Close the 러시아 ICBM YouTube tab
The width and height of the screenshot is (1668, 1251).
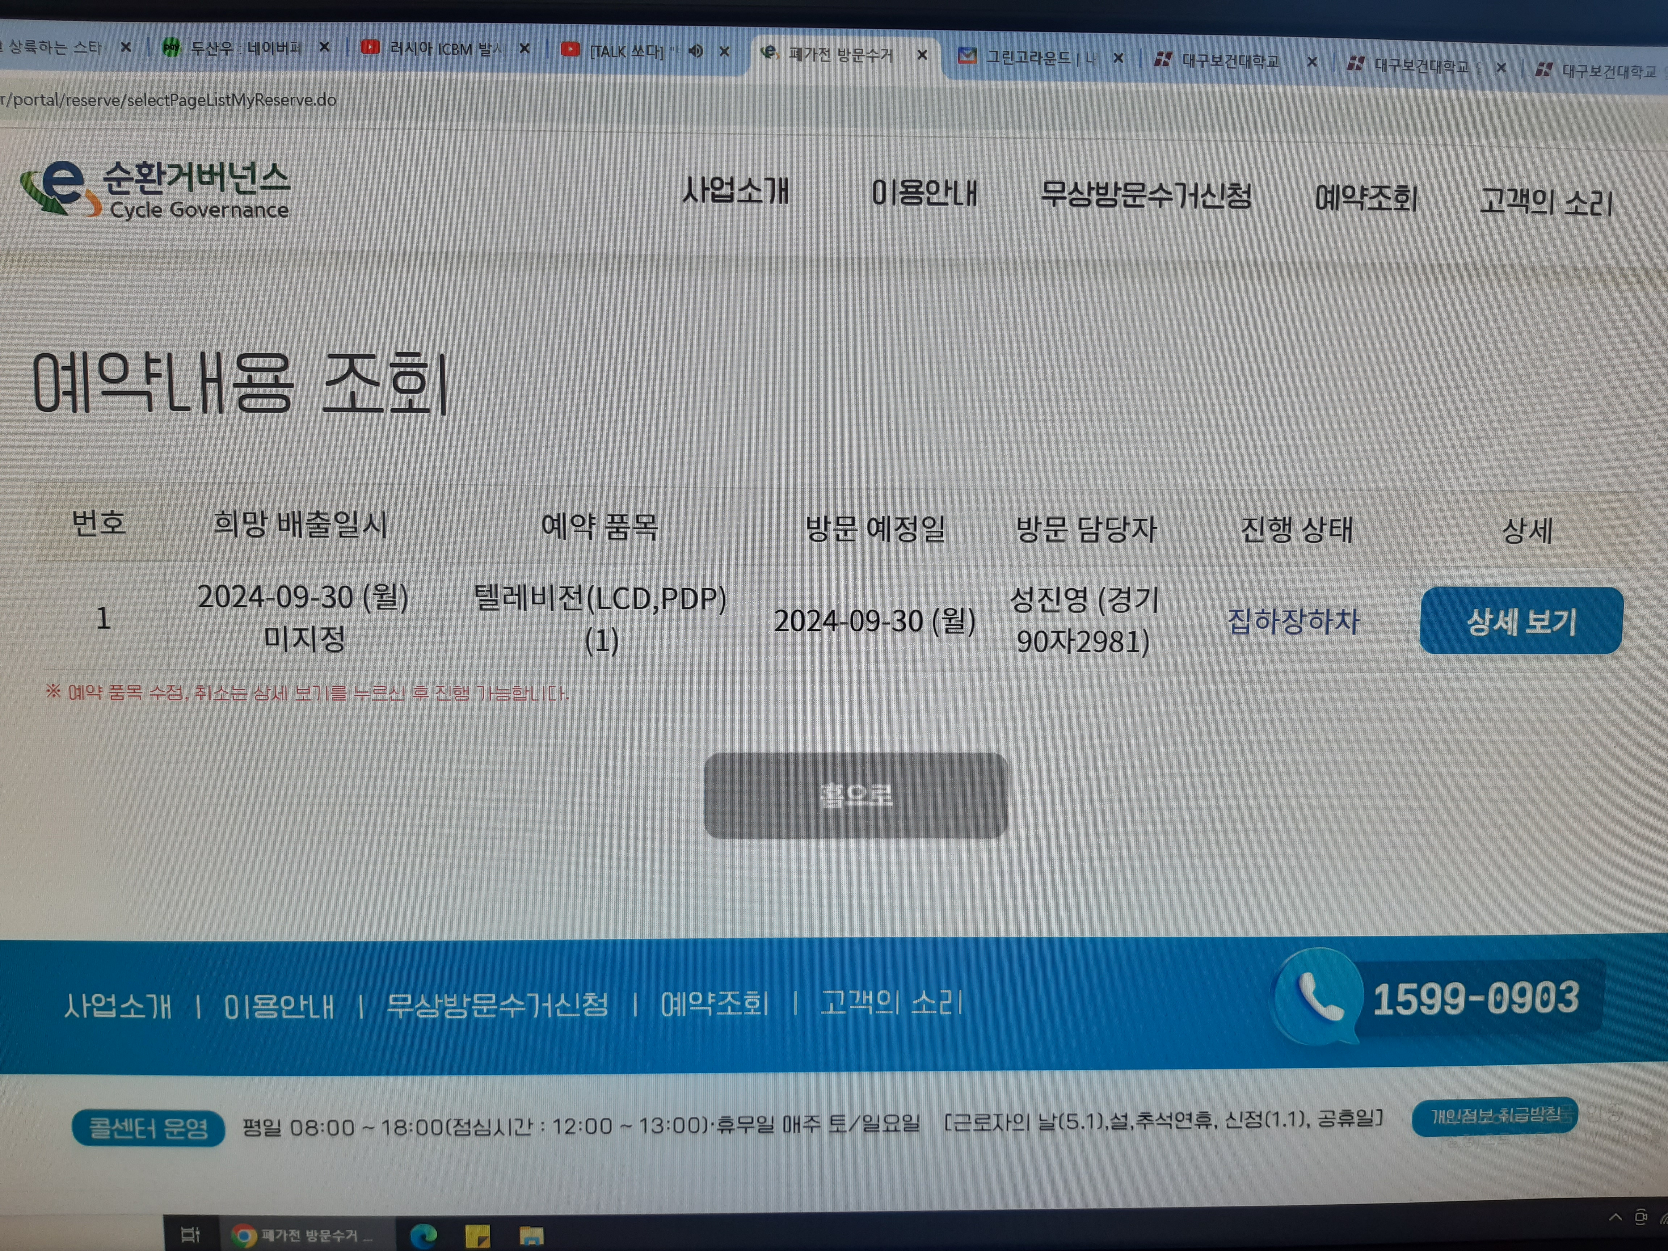pyautogui.click(x=525, y=49)
